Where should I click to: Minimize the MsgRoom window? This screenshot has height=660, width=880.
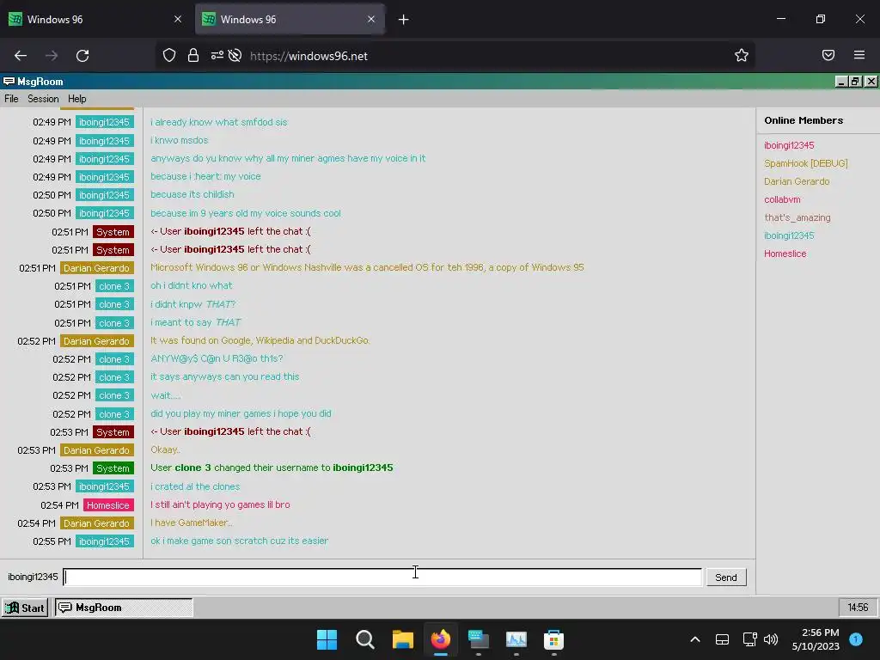pyautogui.click(x=840, y=82)
